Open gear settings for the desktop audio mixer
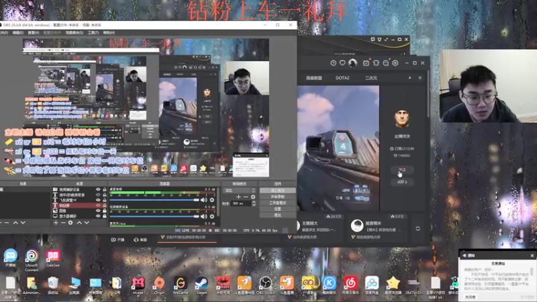The image size is (537, 302). point(212,200)
